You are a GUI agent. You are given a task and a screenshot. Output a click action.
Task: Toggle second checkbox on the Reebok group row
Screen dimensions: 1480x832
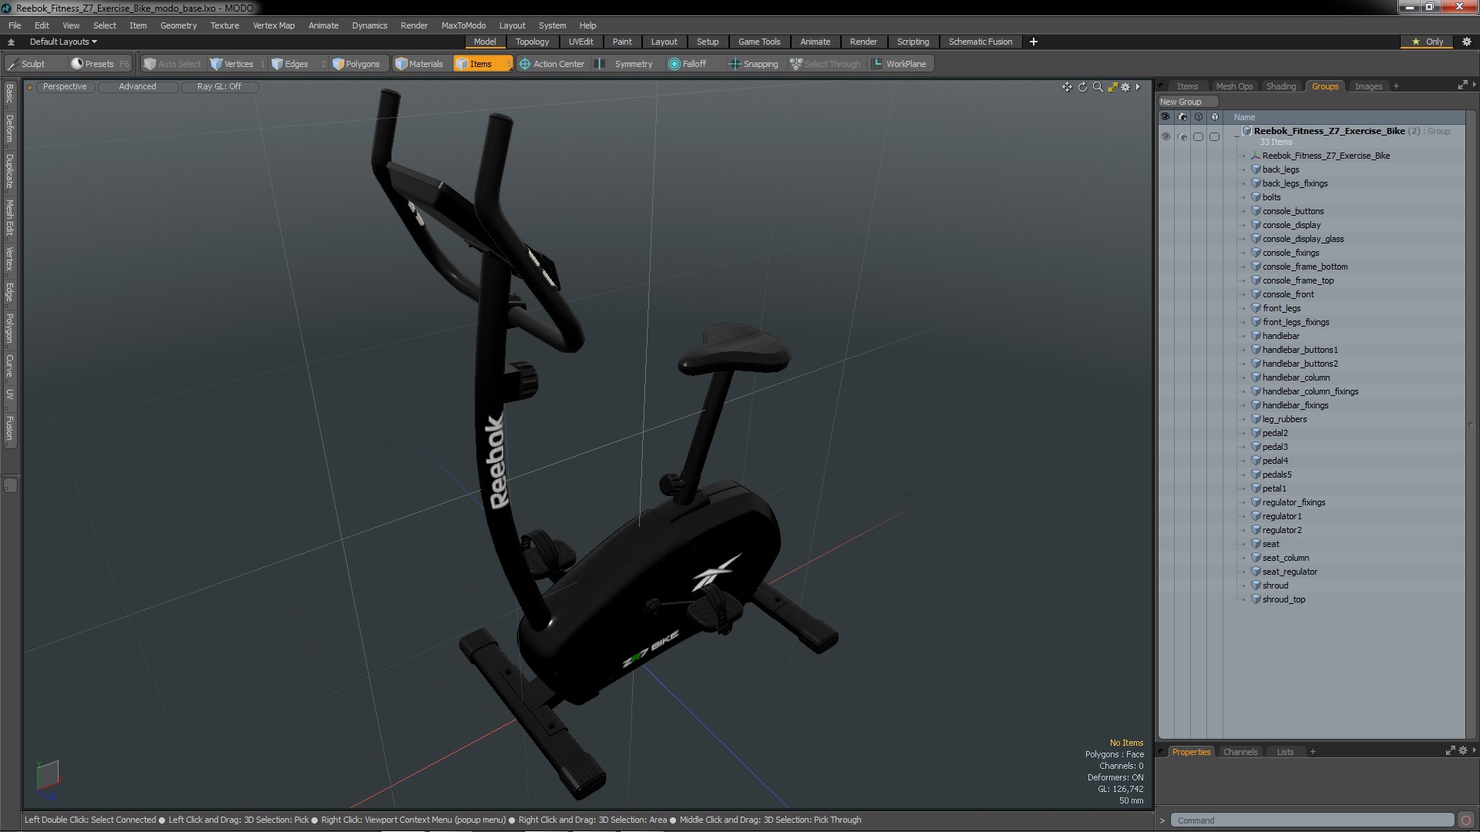1214,136
